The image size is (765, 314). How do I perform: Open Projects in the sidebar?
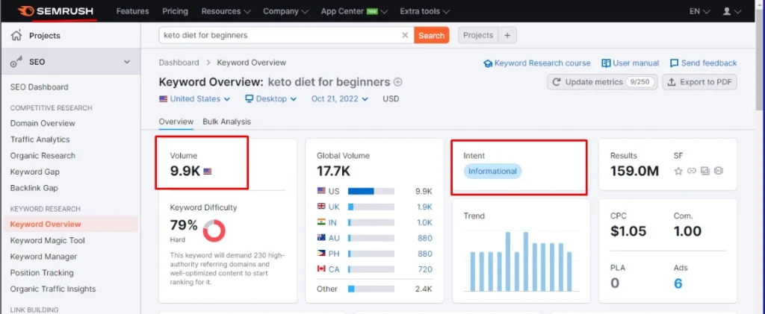click(44, 36)
